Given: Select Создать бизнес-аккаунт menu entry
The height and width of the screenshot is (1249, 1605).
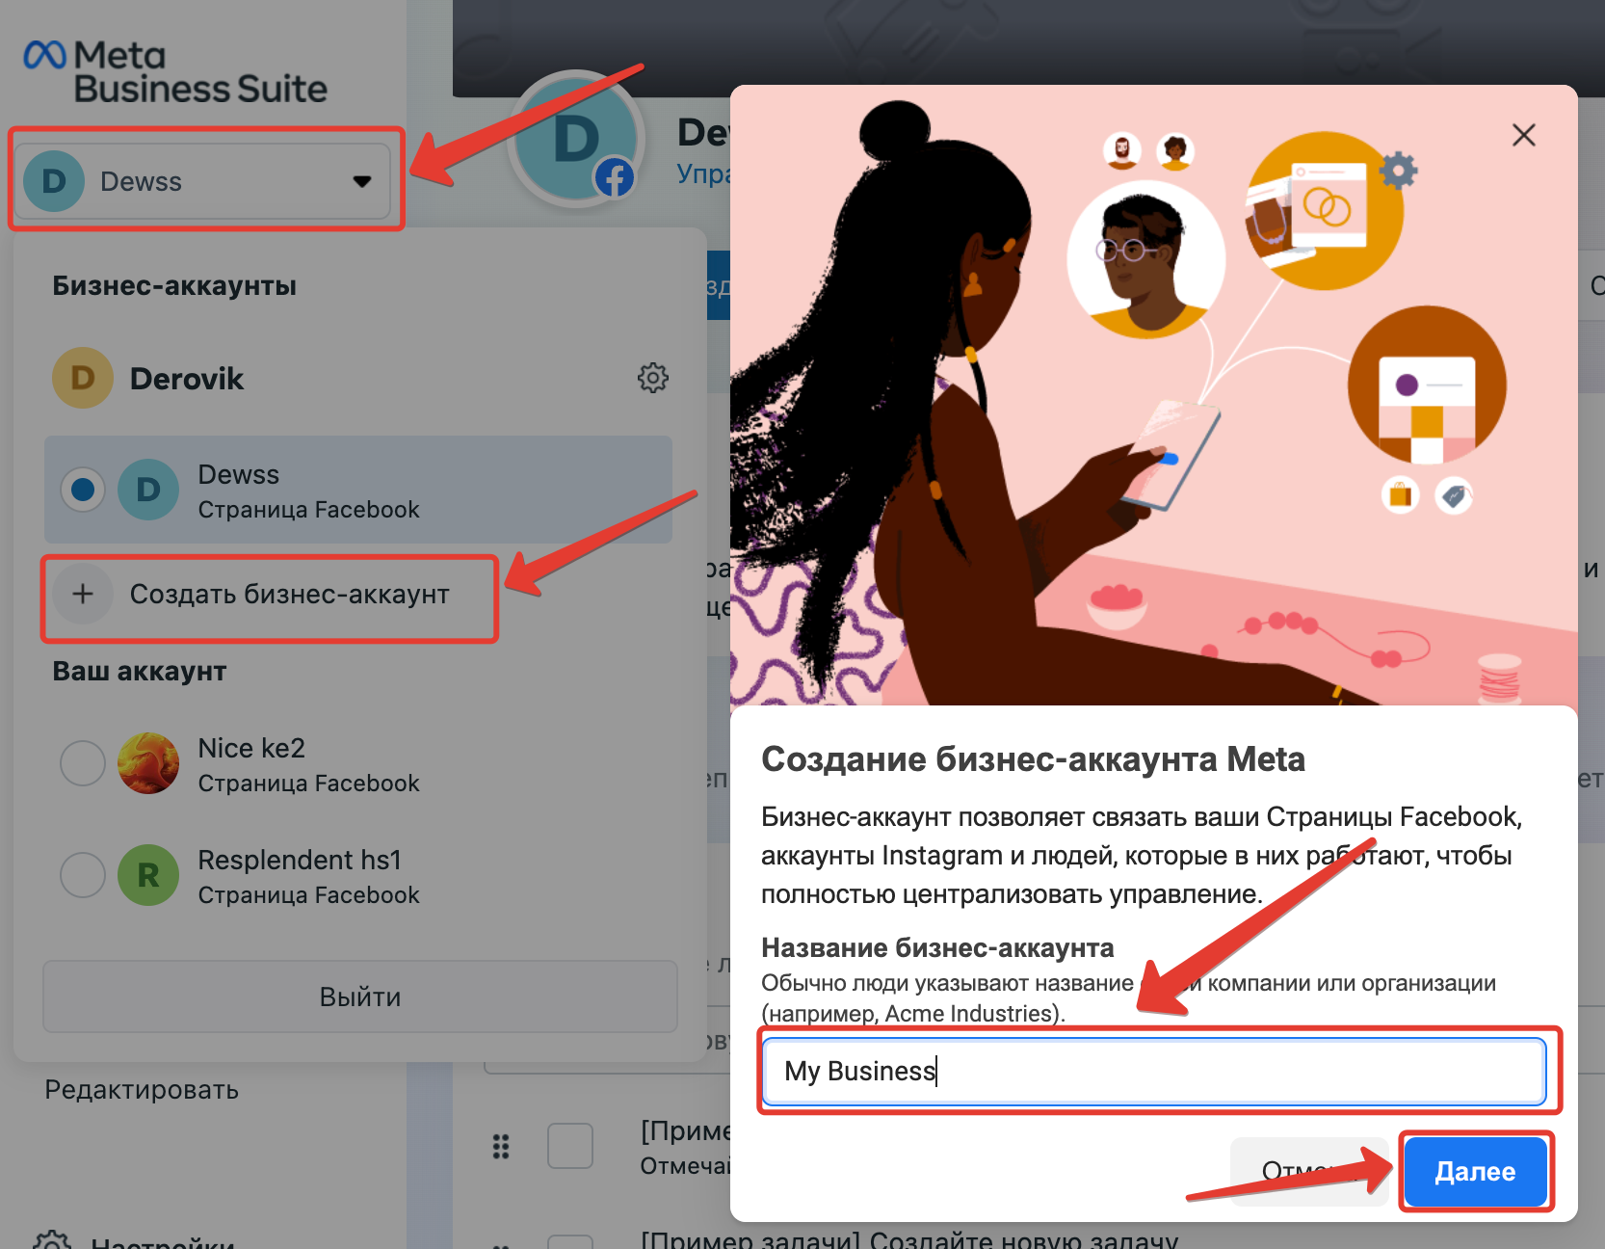Looking at the screenshot, I should [x=289, y=595].
